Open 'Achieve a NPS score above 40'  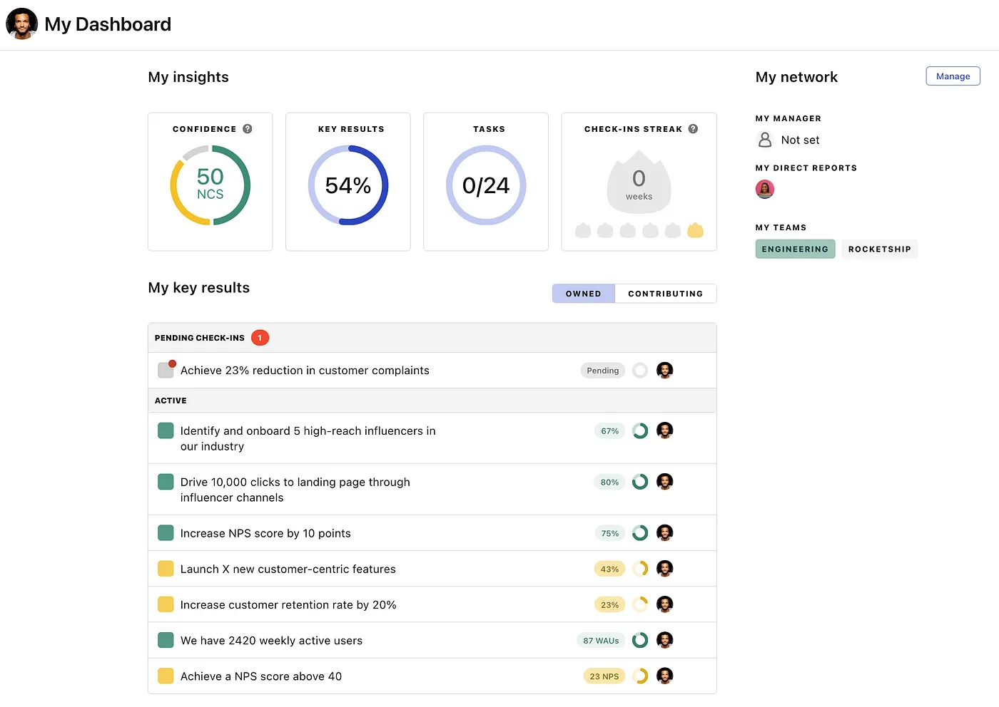(x=261, y=676)
